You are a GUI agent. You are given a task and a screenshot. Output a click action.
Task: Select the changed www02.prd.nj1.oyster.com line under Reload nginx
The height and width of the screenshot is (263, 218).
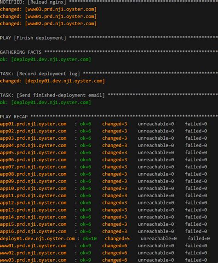[48, 23]
